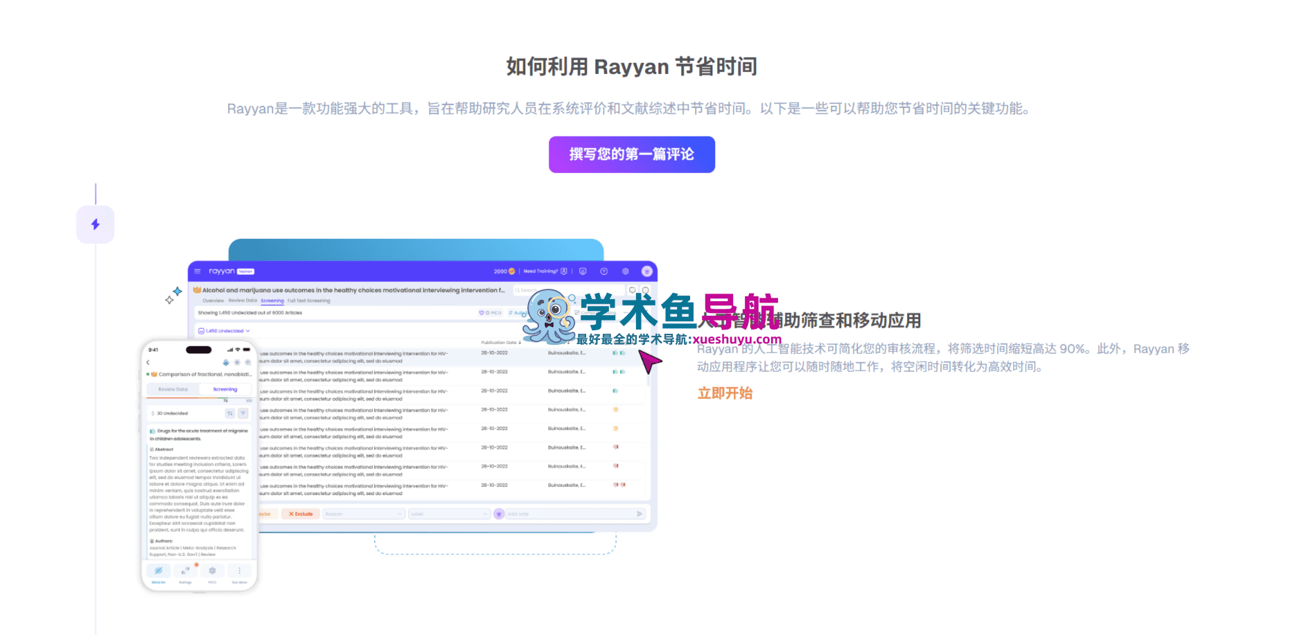Click the 2000 coin balance

pos(504,271)
